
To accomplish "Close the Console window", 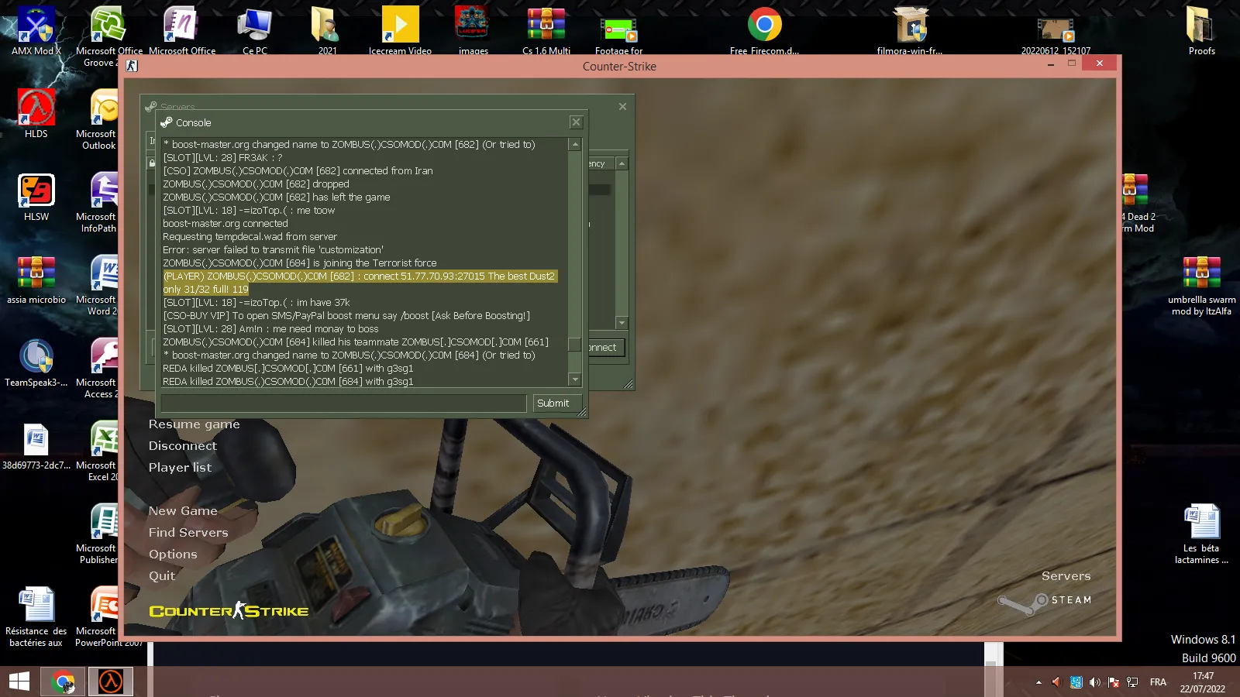I will 576,122.
